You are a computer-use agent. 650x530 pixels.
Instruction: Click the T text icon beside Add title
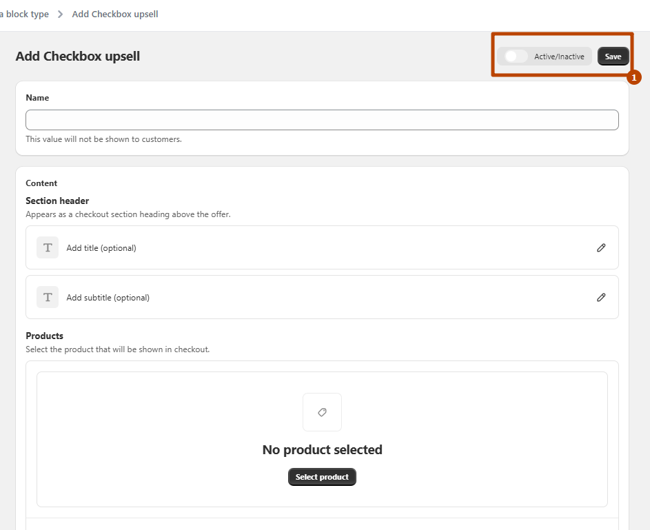[x=48, y=248]
